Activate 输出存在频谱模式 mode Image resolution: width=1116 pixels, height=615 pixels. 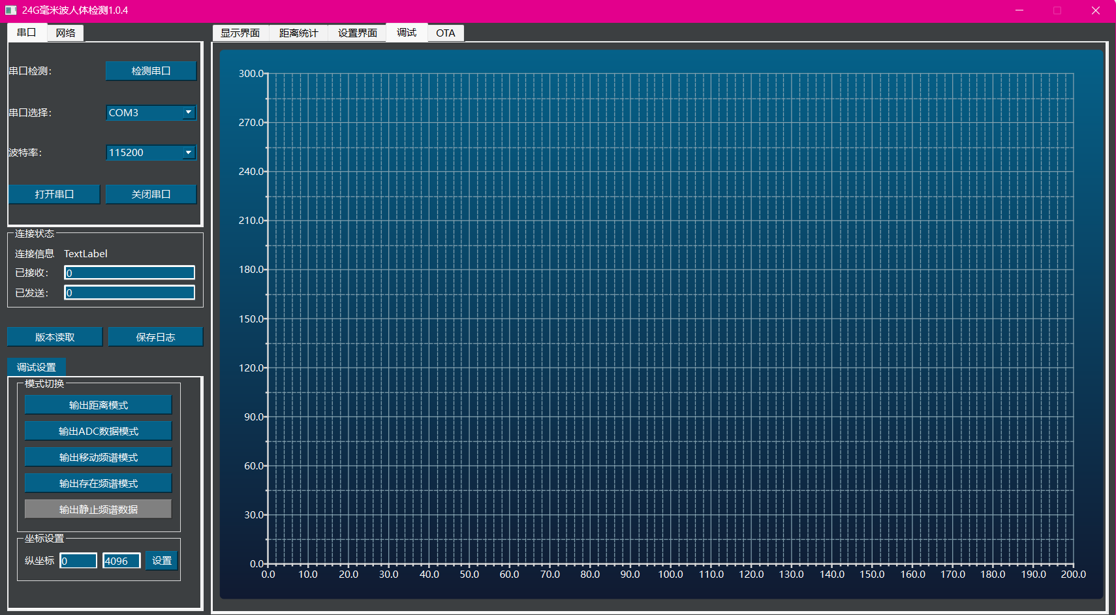click(x=99, y=484)
